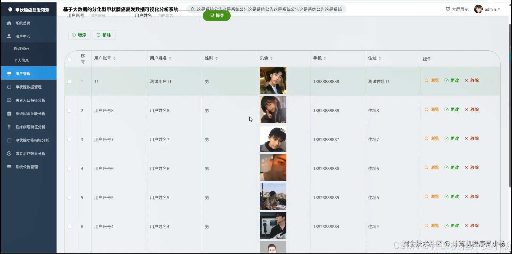Sort by 用户姓名 column arrows
Screen dimensions: 512x254
[170, 58]
